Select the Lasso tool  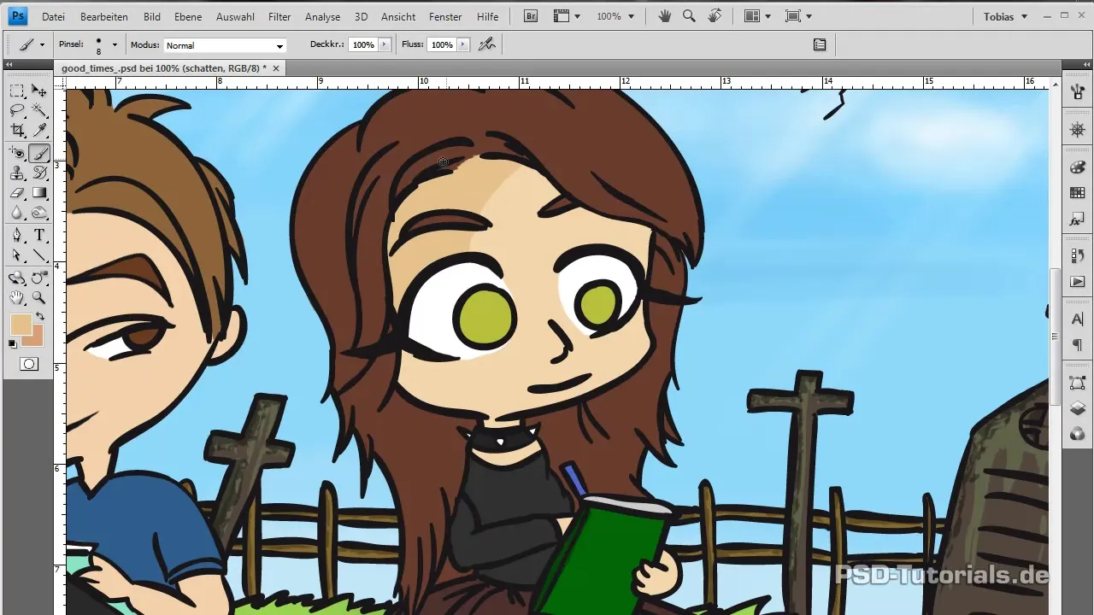pos(17,111)
